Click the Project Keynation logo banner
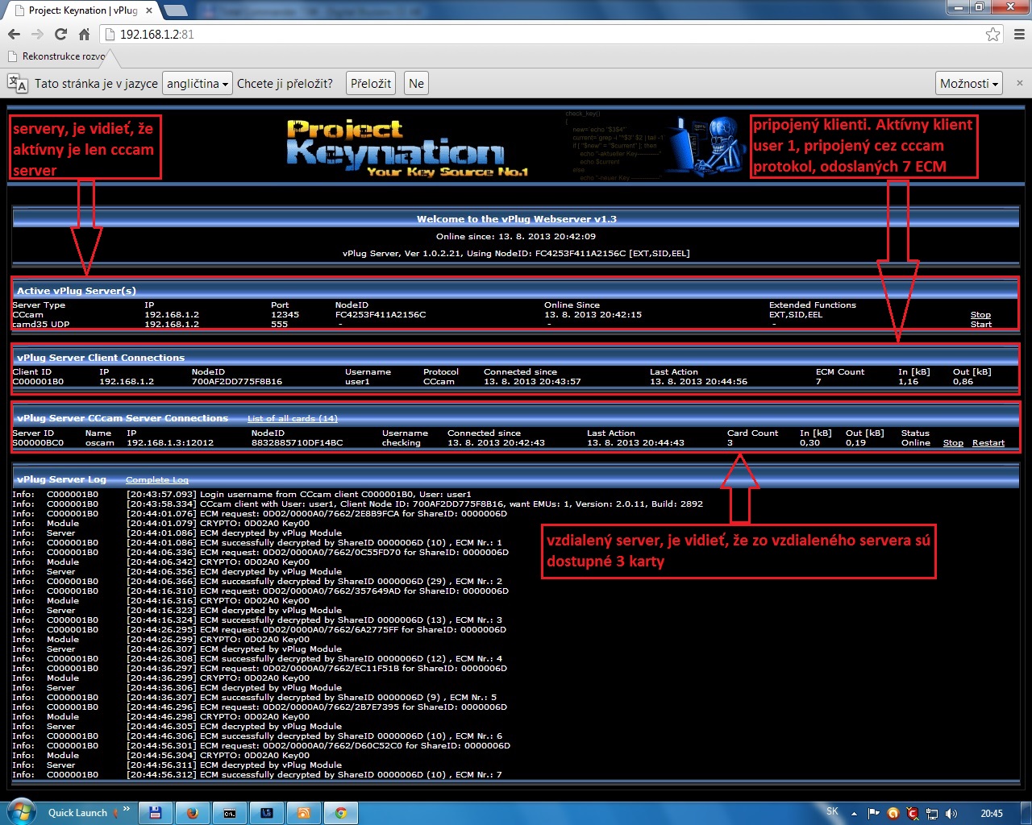Viewport: 1032px width, 825px height. point(407,148)
